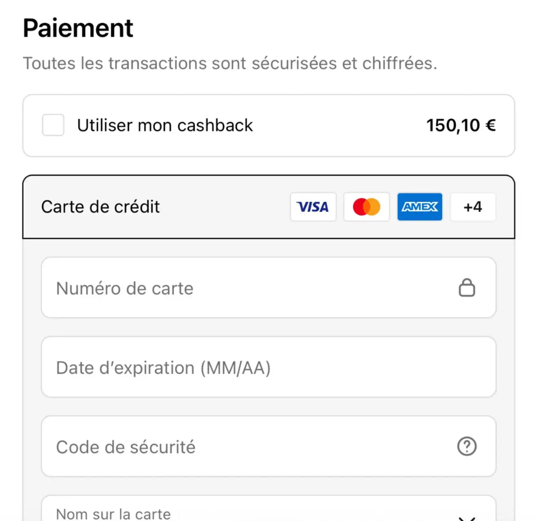
Task: Click the security code question mark icon
Action: 467,446
